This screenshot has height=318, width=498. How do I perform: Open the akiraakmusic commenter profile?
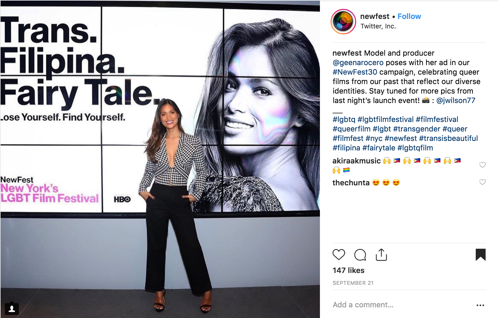coord(356,161)
